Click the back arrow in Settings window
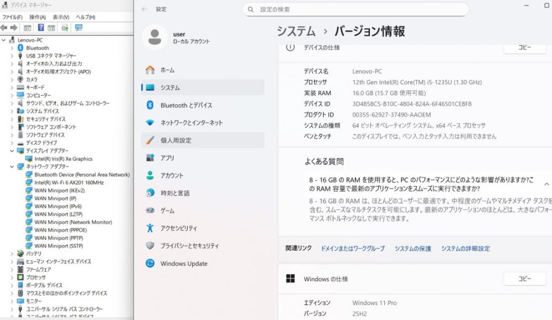552x320 pixels. point(144,9)
